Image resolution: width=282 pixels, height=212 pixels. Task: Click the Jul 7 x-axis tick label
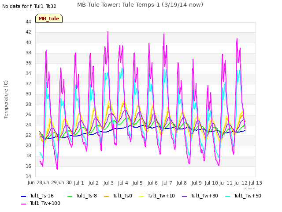pos(167,183)
